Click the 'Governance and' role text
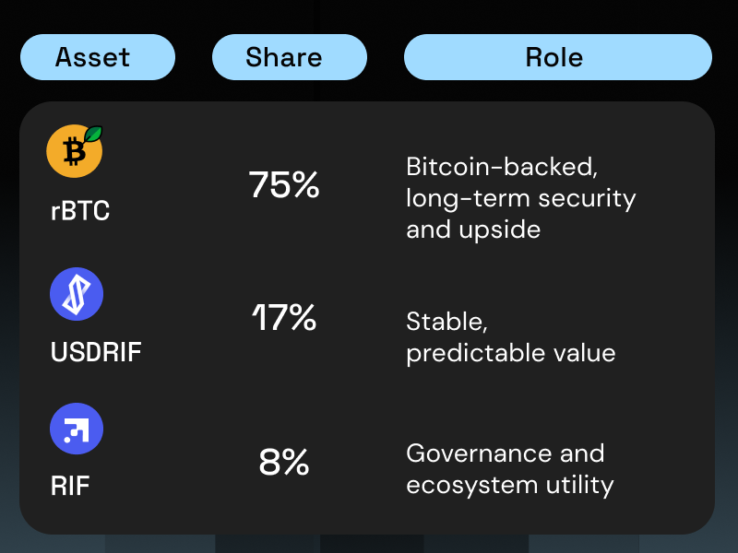The width and height of the screenshot is (738, 553). click(505, 453)
